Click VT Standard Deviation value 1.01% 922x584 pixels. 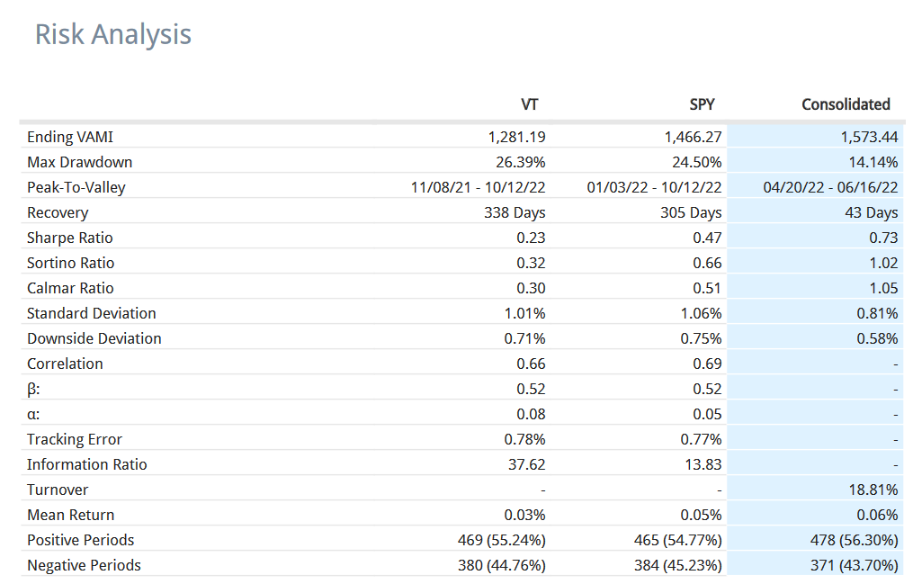click(524, 313)
